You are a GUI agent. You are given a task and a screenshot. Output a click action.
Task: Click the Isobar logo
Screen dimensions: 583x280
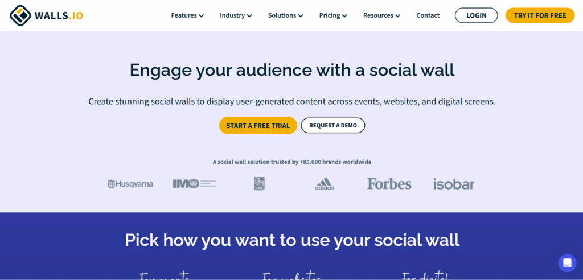point(454,184)
